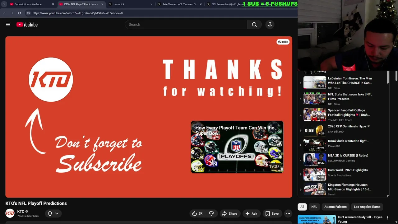View site information icon in address bar
Screen dimensions: 398x224
coord(28,13)
